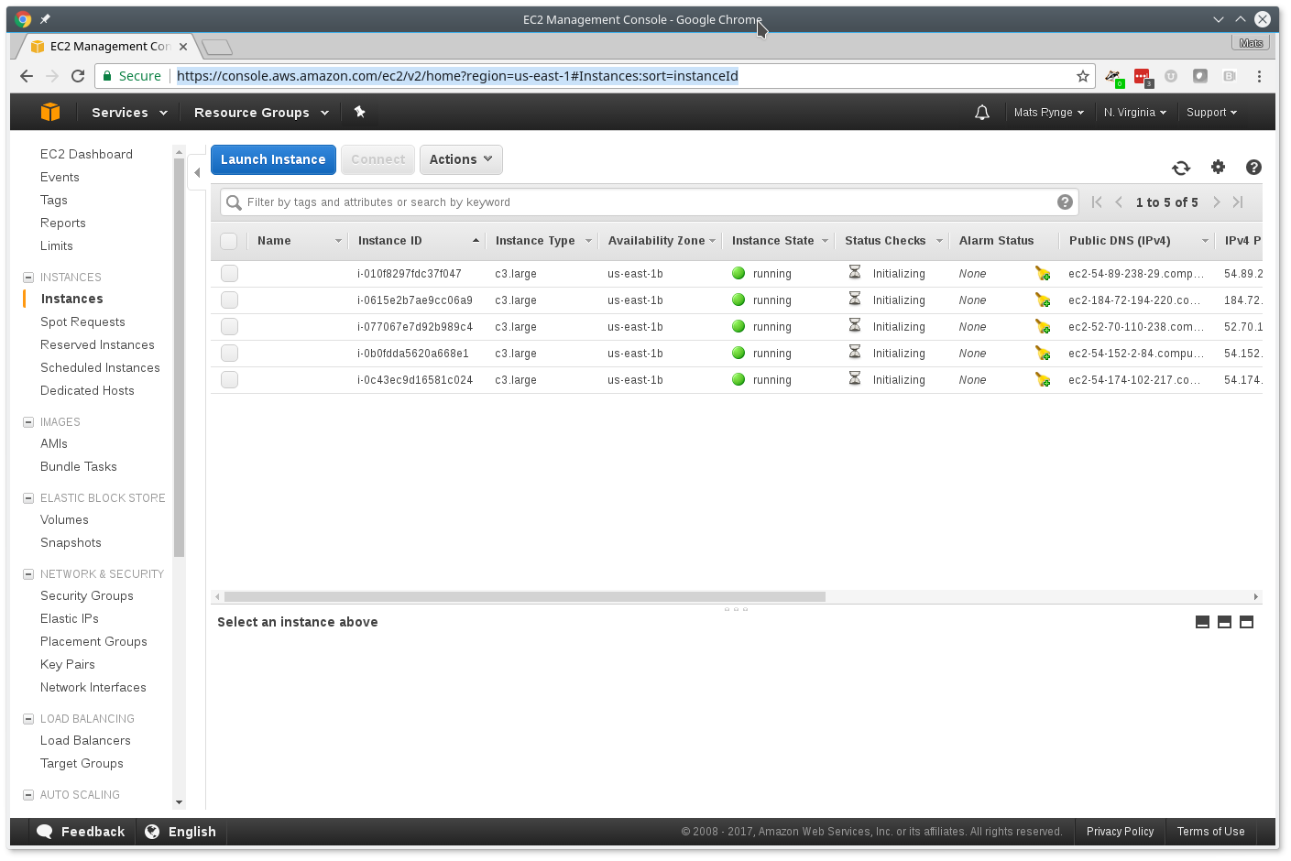Open the Services menu
Screen dimensions: 1291x861
coord(130,113)
